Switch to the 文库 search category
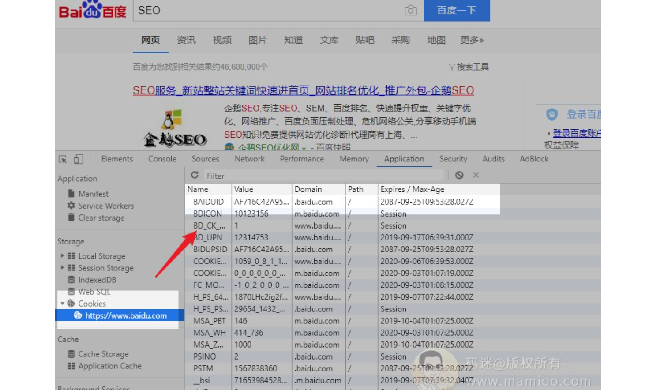This screenshot has height=390, width=649. click(x=329, y=40)
